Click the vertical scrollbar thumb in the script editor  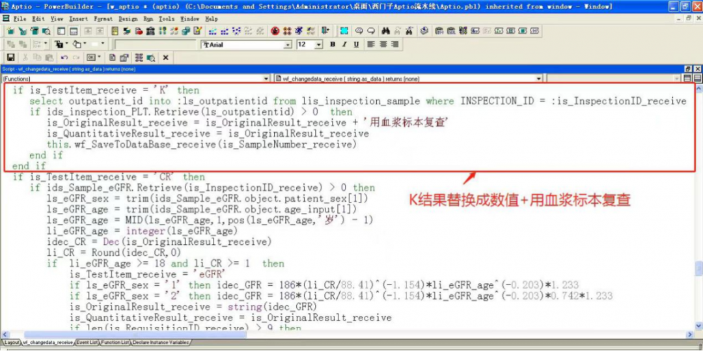[698, 268]
